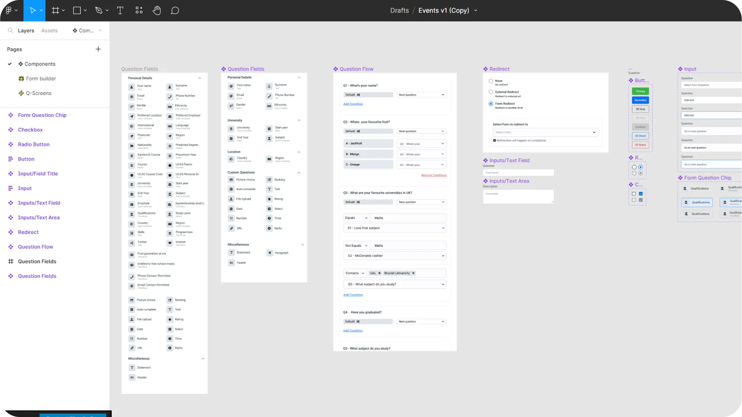Add a new page with plus icon

[x=98, y=49]
